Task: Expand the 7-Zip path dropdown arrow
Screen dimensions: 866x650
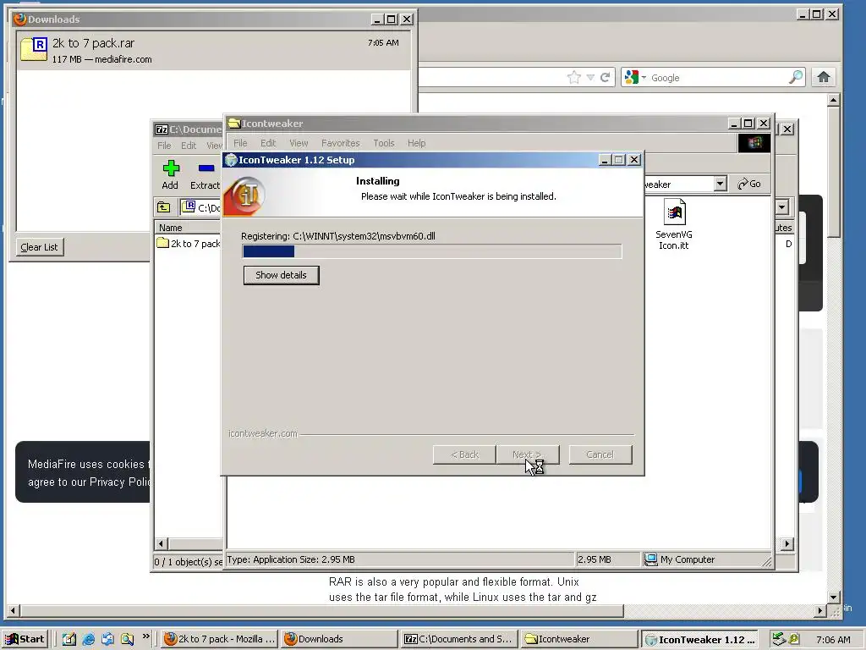Action: pos(782,208)
